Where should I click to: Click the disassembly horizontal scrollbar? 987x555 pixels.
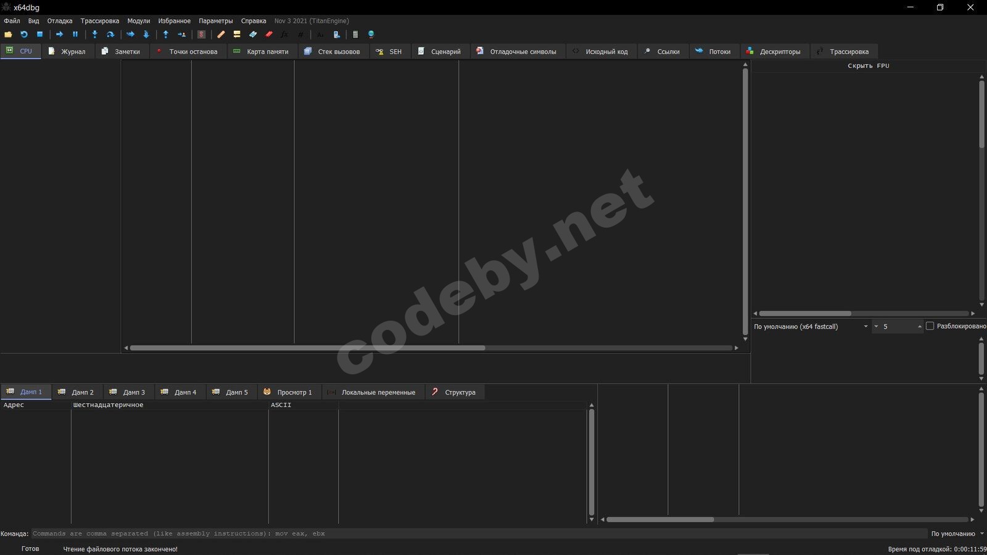[431, 348]
